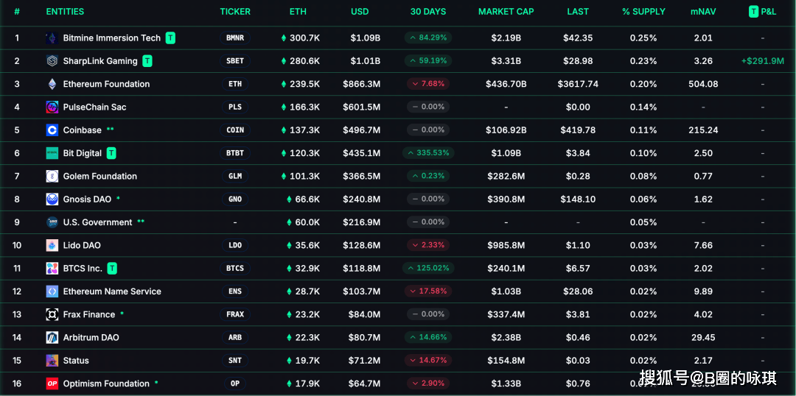This screenshot has width=796, height=396.
Task: Click the +$291.9M P&L value
Action: (763, 61)
